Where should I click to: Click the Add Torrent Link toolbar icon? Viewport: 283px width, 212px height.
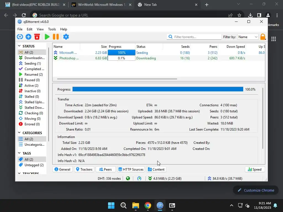[x=20, y=37]
